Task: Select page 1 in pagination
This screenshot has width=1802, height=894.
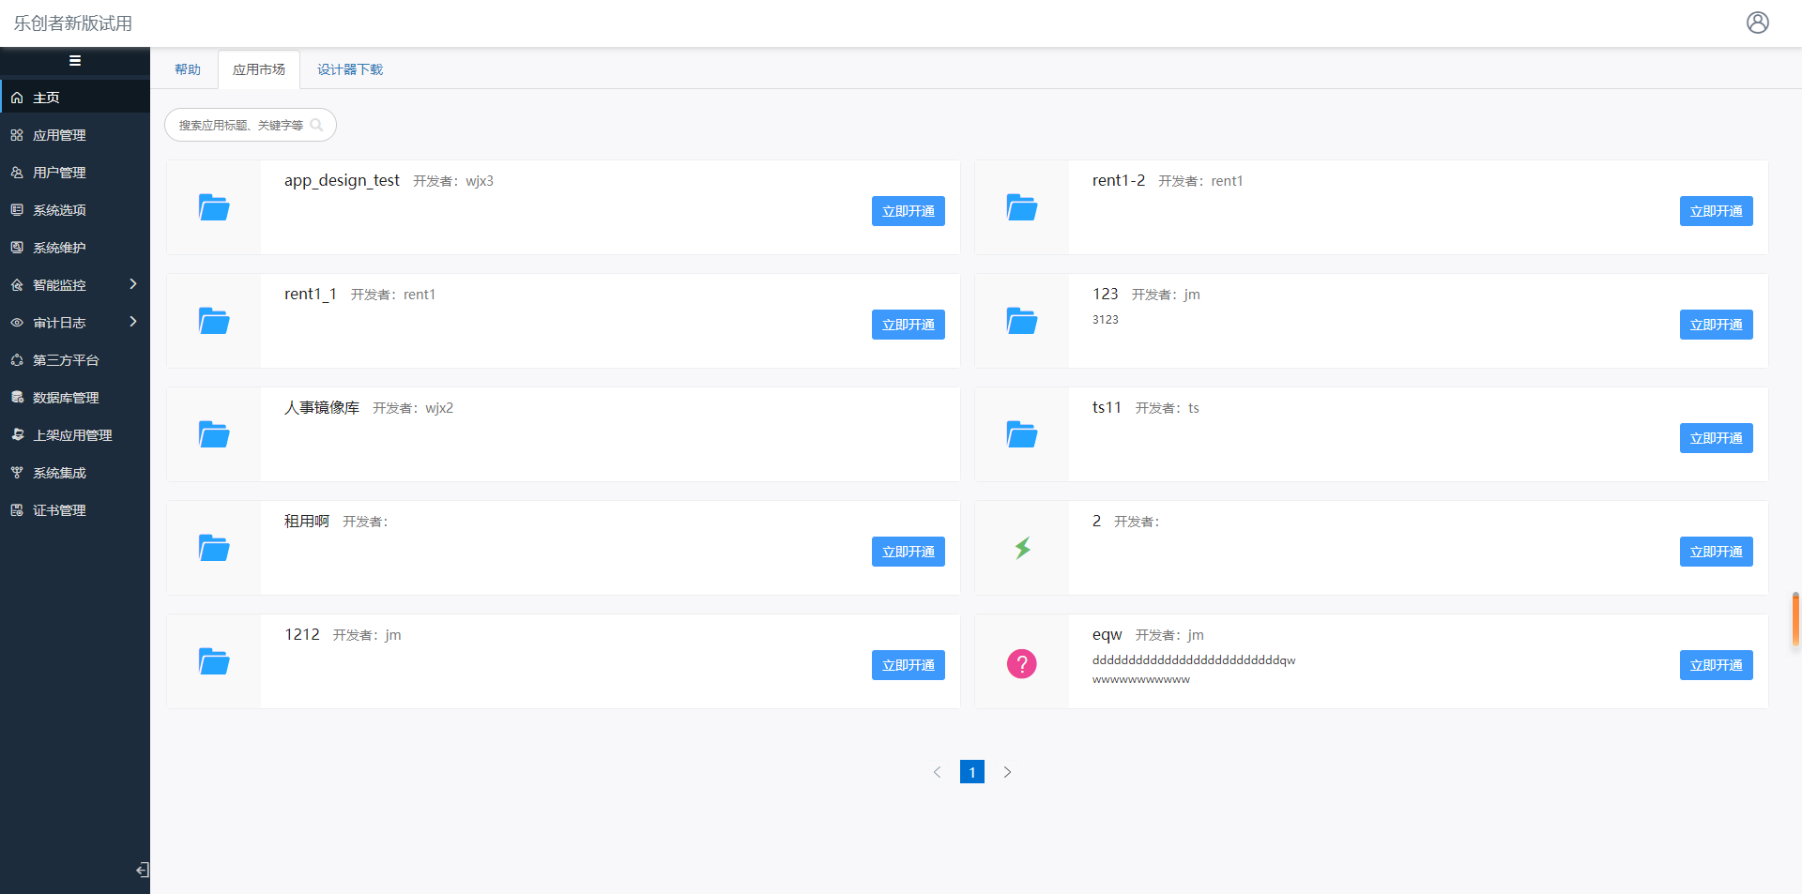Action: pyautogui.click(x=971, y=772)
